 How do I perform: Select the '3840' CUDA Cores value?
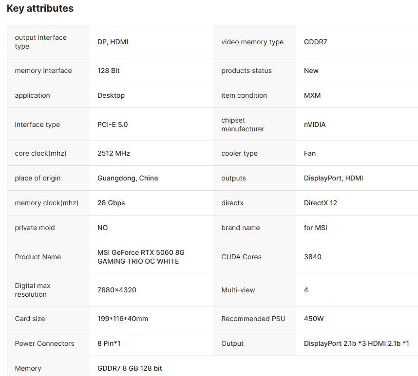(312, 257)
